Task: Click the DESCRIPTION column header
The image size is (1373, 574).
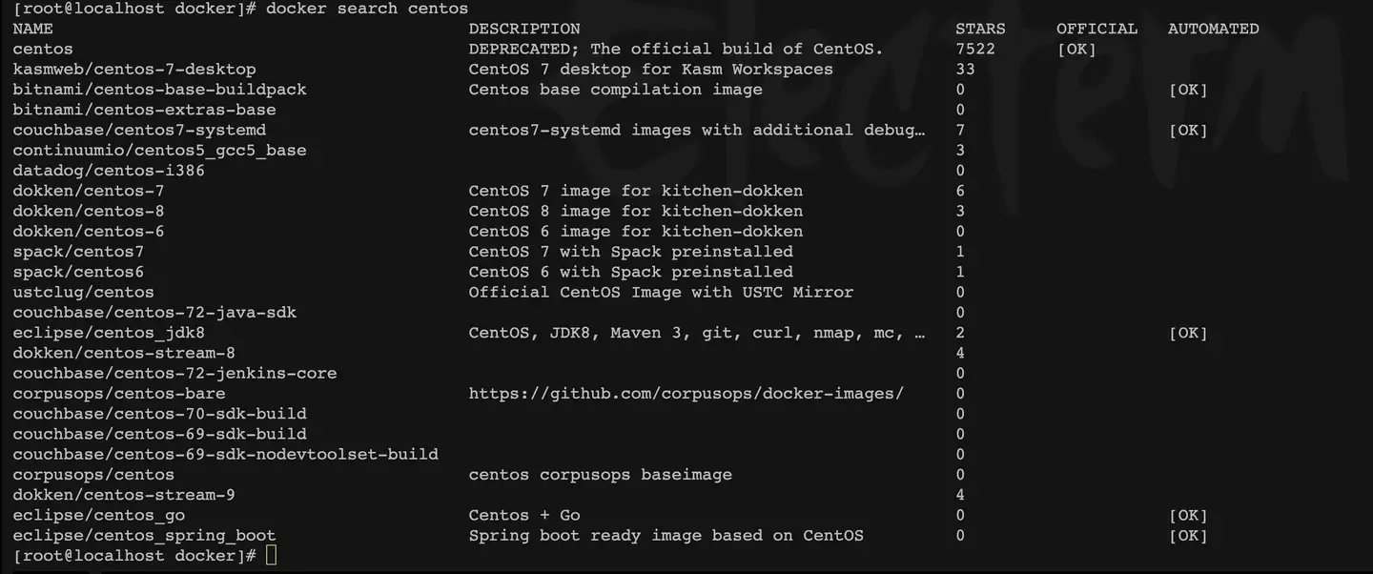Action: pos(524,29)
